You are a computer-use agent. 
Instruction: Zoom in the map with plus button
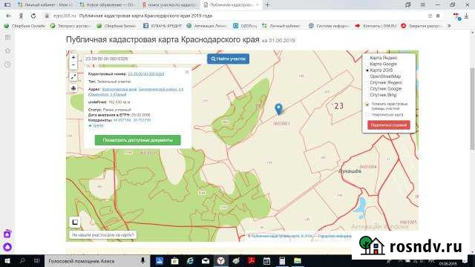pyautogui.click(x=73, y=57)
